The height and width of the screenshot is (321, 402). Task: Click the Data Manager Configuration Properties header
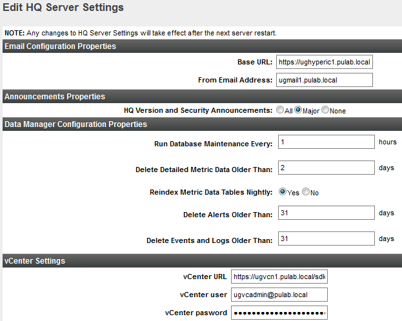point(75,124)
